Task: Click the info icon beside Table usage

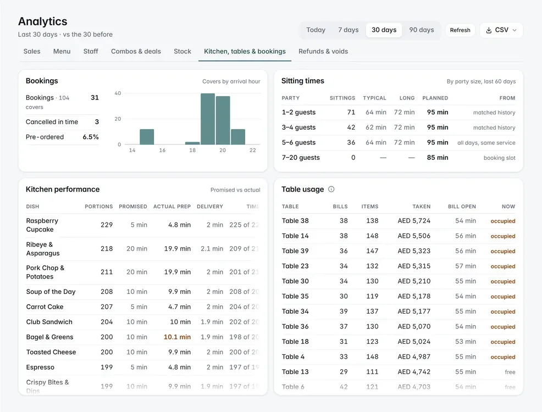Action: point(331,190)
